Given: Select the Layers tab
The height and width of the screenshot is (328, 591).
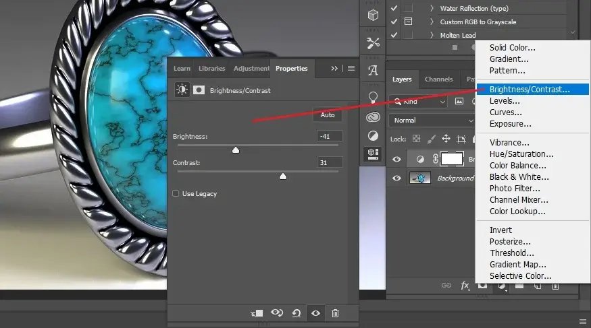Looking at the screenshot, I should (402, 79).
